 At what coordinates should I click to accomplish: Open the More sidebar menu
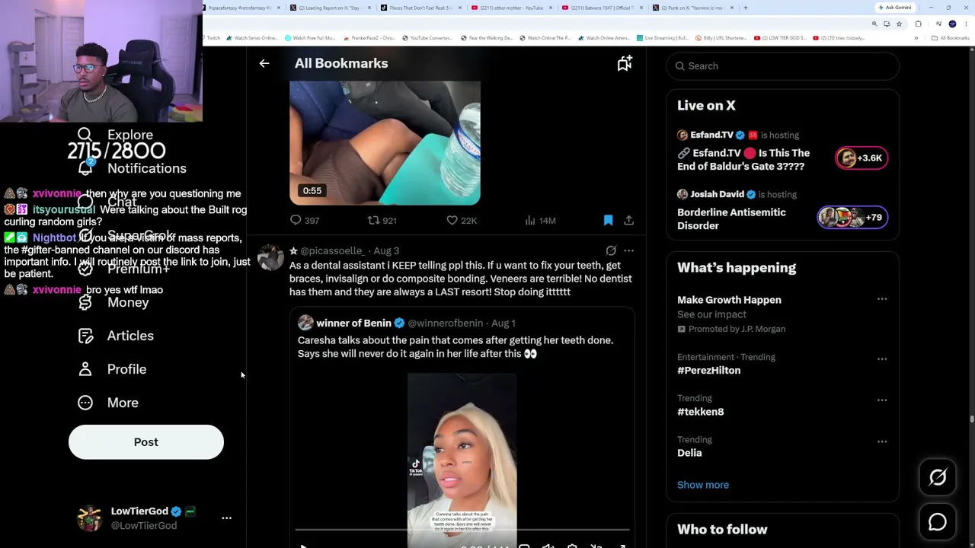(108, 403)
